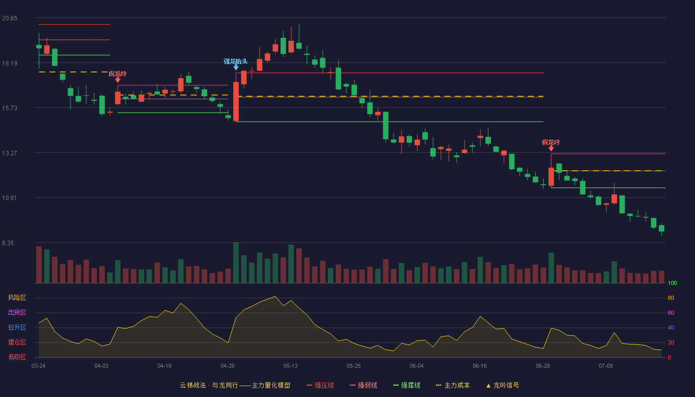Image resolution: width=695 pixels, height=397 pixels.
Task: Select the 风险区 zone label
Action: (17, 298)
